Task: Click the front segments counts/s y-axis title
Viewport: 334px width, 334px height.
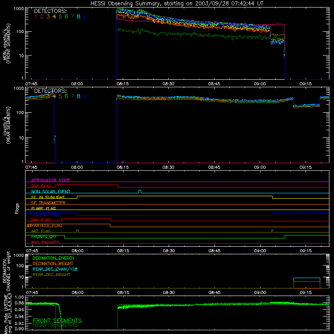Action: [x=6, y=43]
